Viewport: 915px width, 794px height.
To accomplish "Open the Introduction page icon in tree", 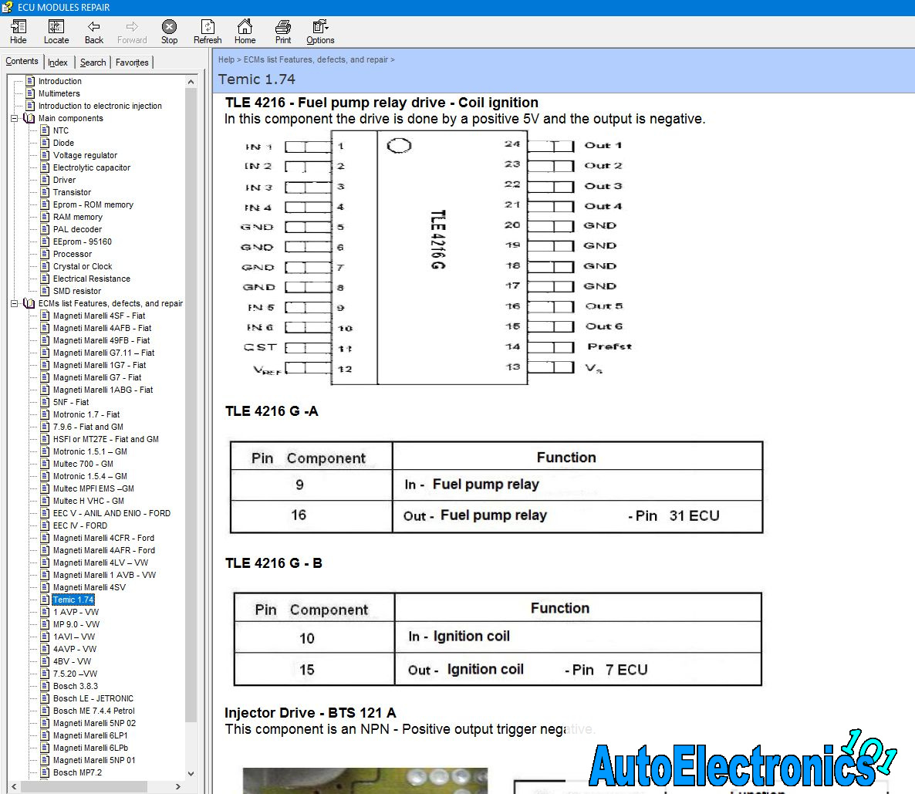I will pos(30,81).
